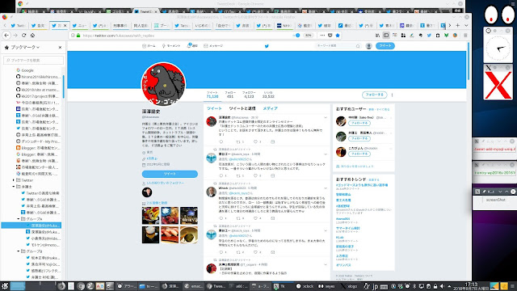Follow the first suggested user
Screen dimensions: 517x291
coord(359,123)
